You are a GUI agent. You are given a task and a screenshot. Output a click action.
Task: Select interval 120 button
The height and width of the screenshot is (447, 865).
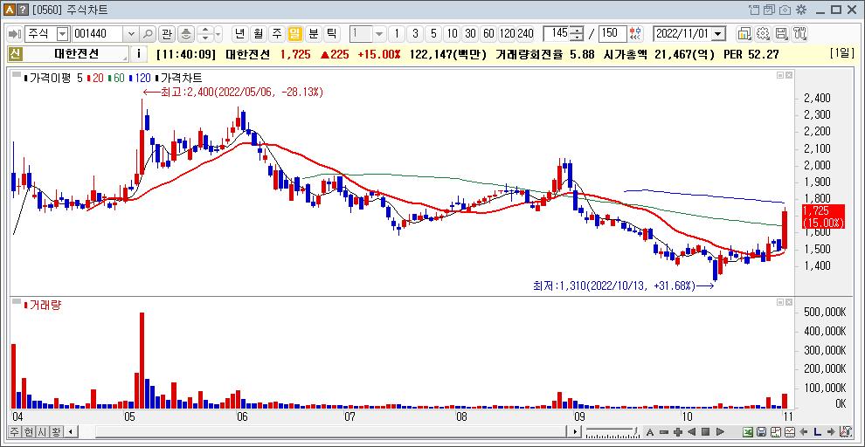[x=507, y=34]
